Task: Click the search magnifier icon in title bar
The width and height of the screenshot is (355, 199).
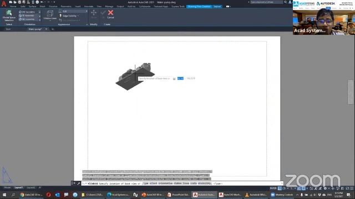Action: (285, 2)
